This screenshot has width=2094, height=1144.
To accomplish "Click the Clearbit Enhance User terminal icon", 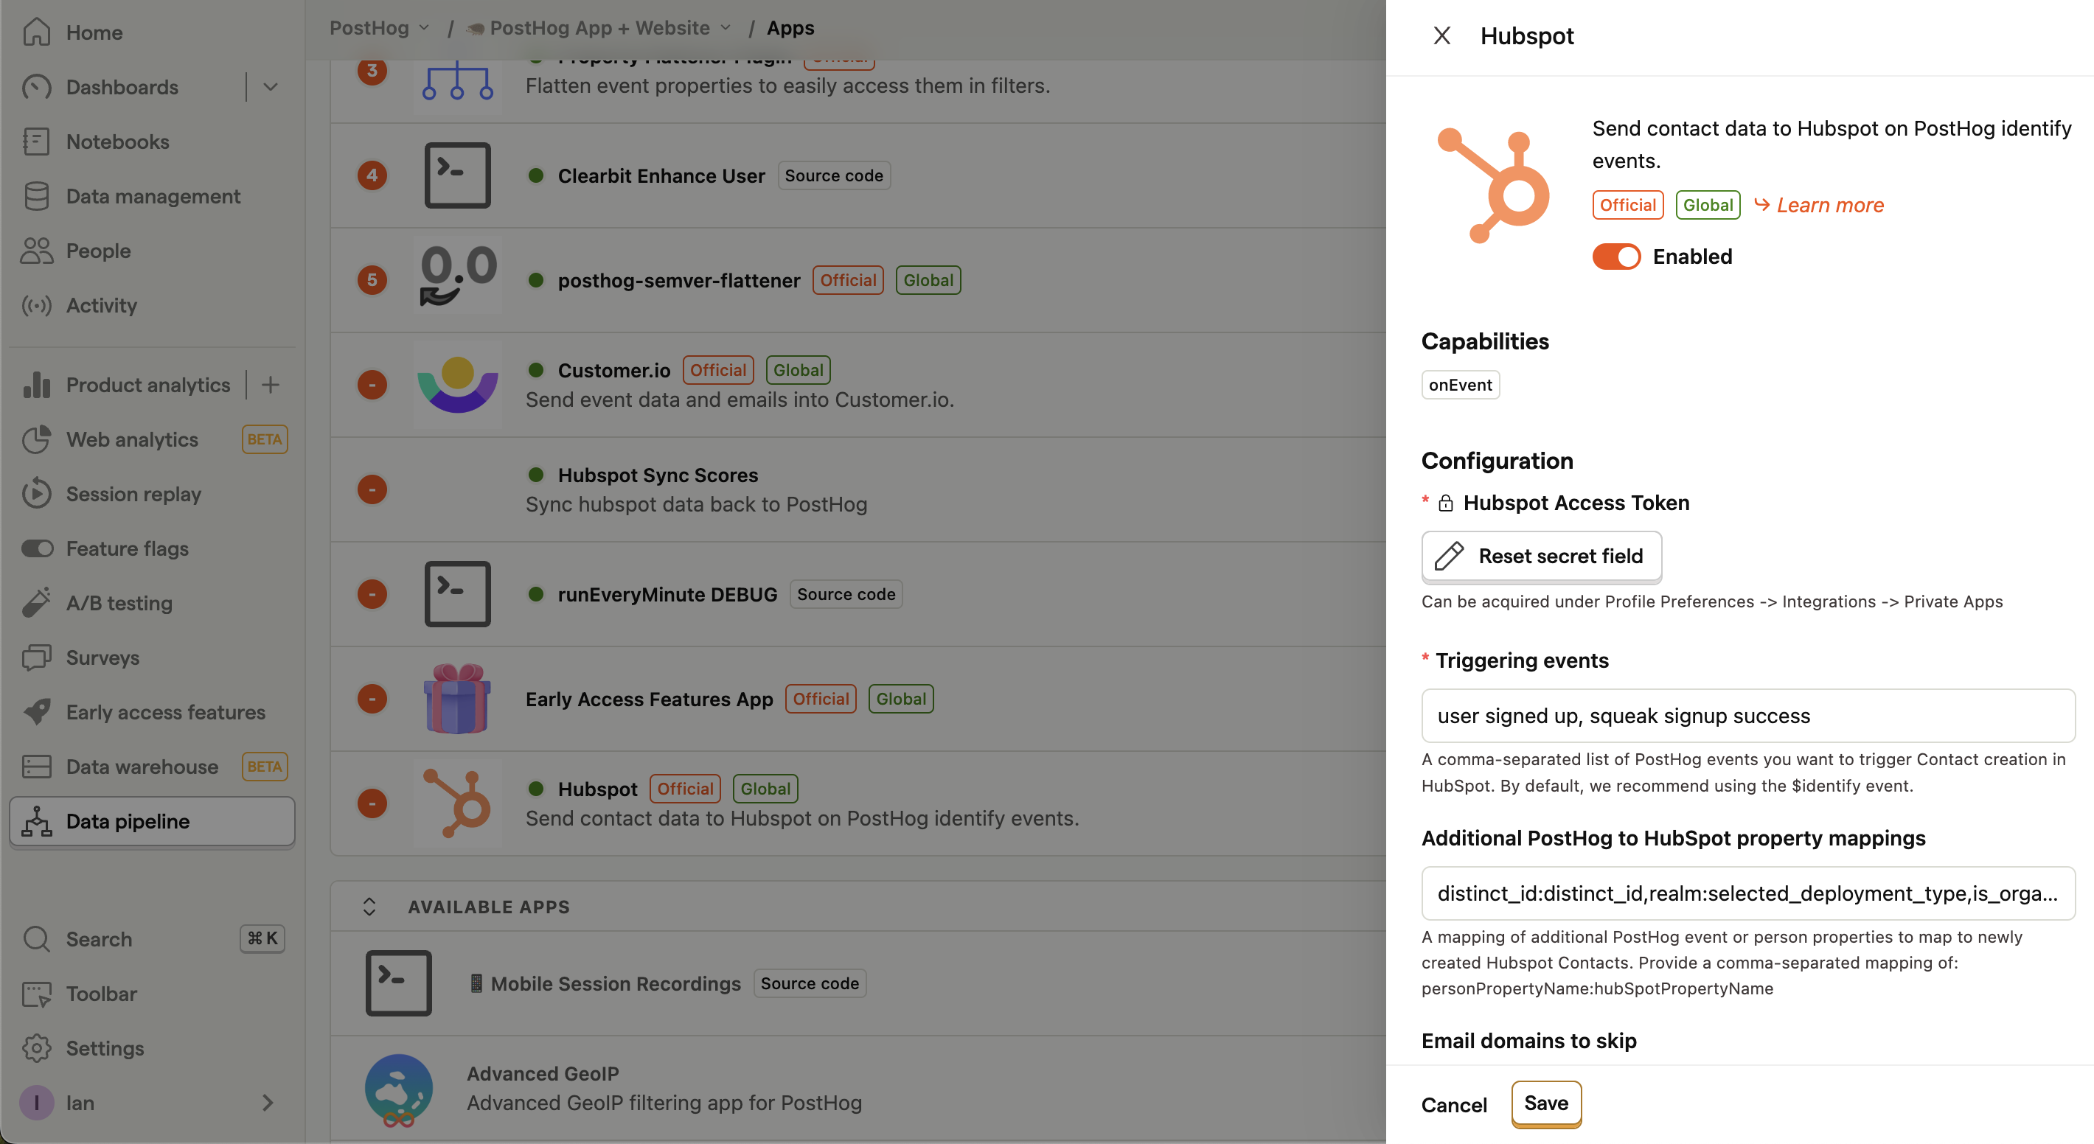I will [x=457, y=175].
